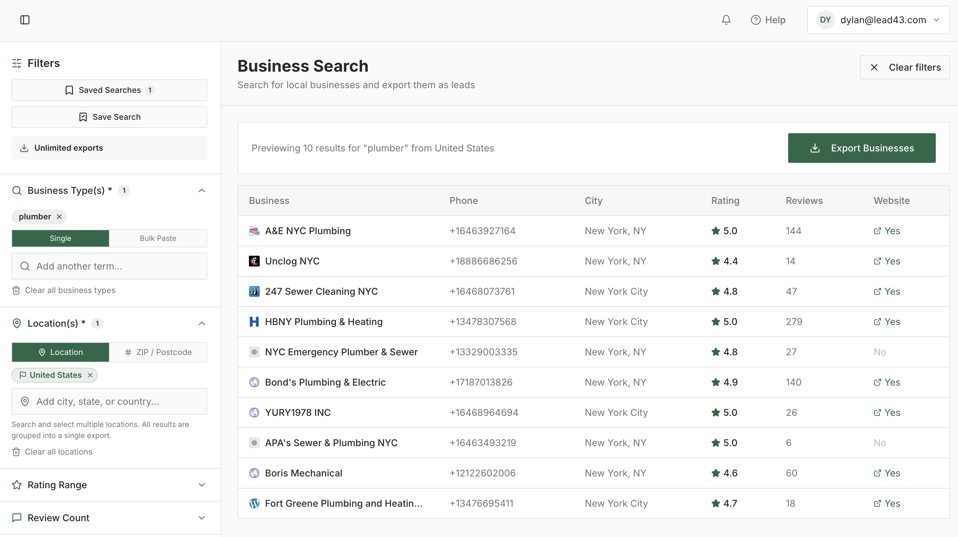Toggle the sidebar panel icon
Viewport: 958px width, 537px height.
25,20
